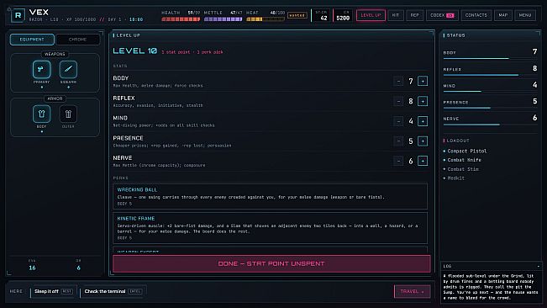This screenshot has width=547, height=308.
Task: Decrease Reflex stat with minus button
Action: tap(398, 101)
